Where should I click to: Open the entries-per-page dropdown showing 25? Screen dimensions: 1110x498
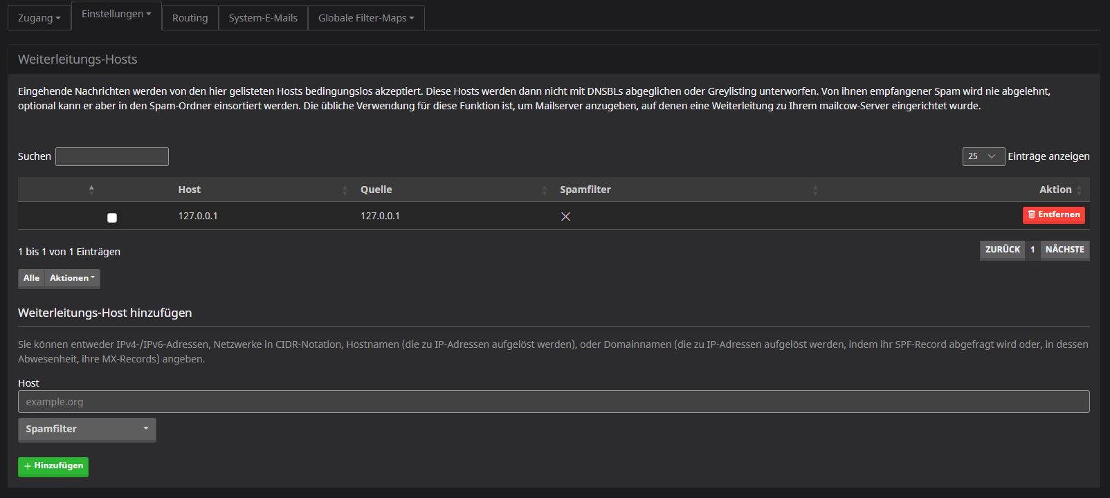pos(983,156)
